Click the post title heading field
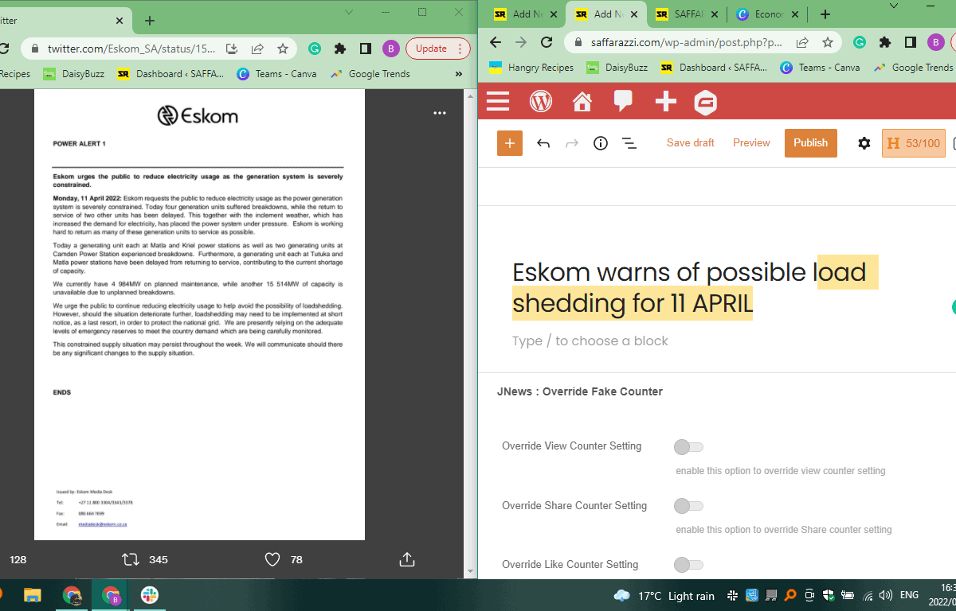This screenshot has width=956, height=611. 695,287
